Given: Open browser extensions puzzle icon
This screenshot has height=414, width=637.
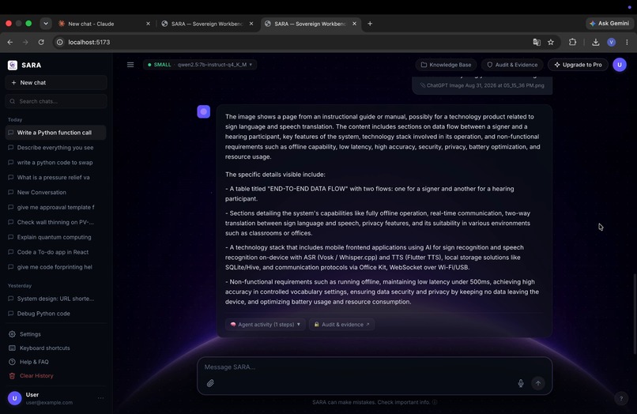Looking at the screenshot, I should coord(572,42).
